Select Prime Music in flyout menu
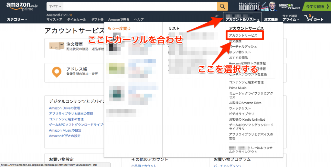This screenshot has width=331, height=167. coord(238,88)
